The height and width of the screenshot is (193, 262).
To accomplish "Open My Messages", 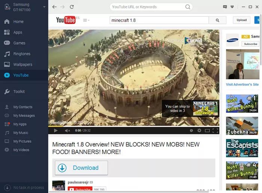I will coord(24,116).
